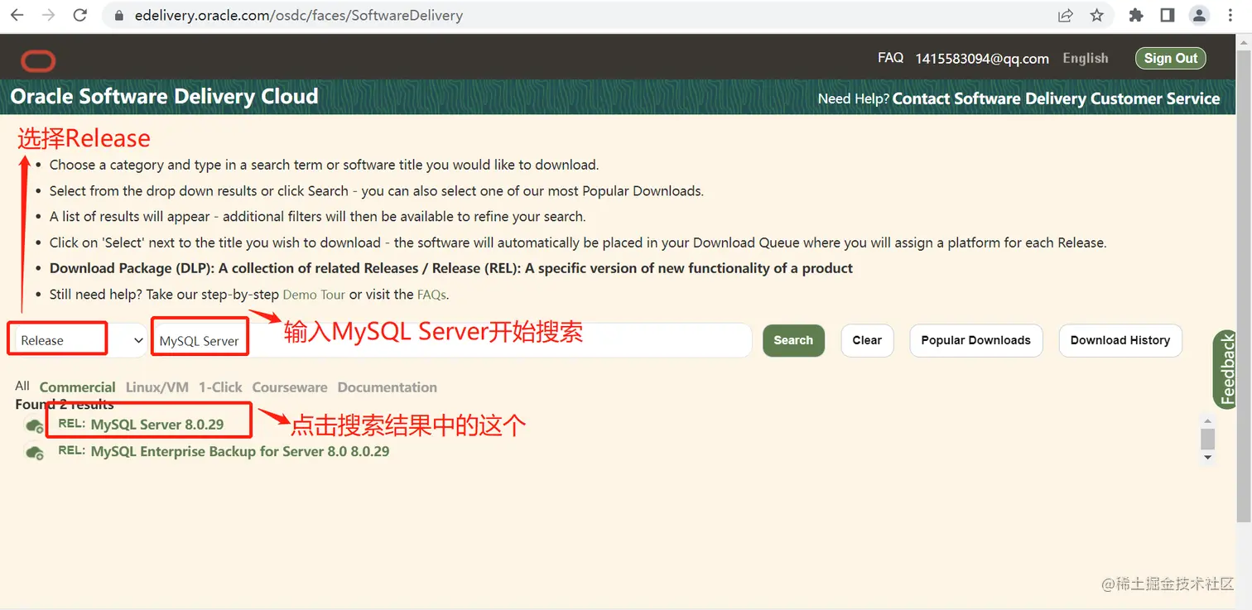Click the results list scroll up arrow
Screen dimensions: 1252x610
(x=1207, y=420)
